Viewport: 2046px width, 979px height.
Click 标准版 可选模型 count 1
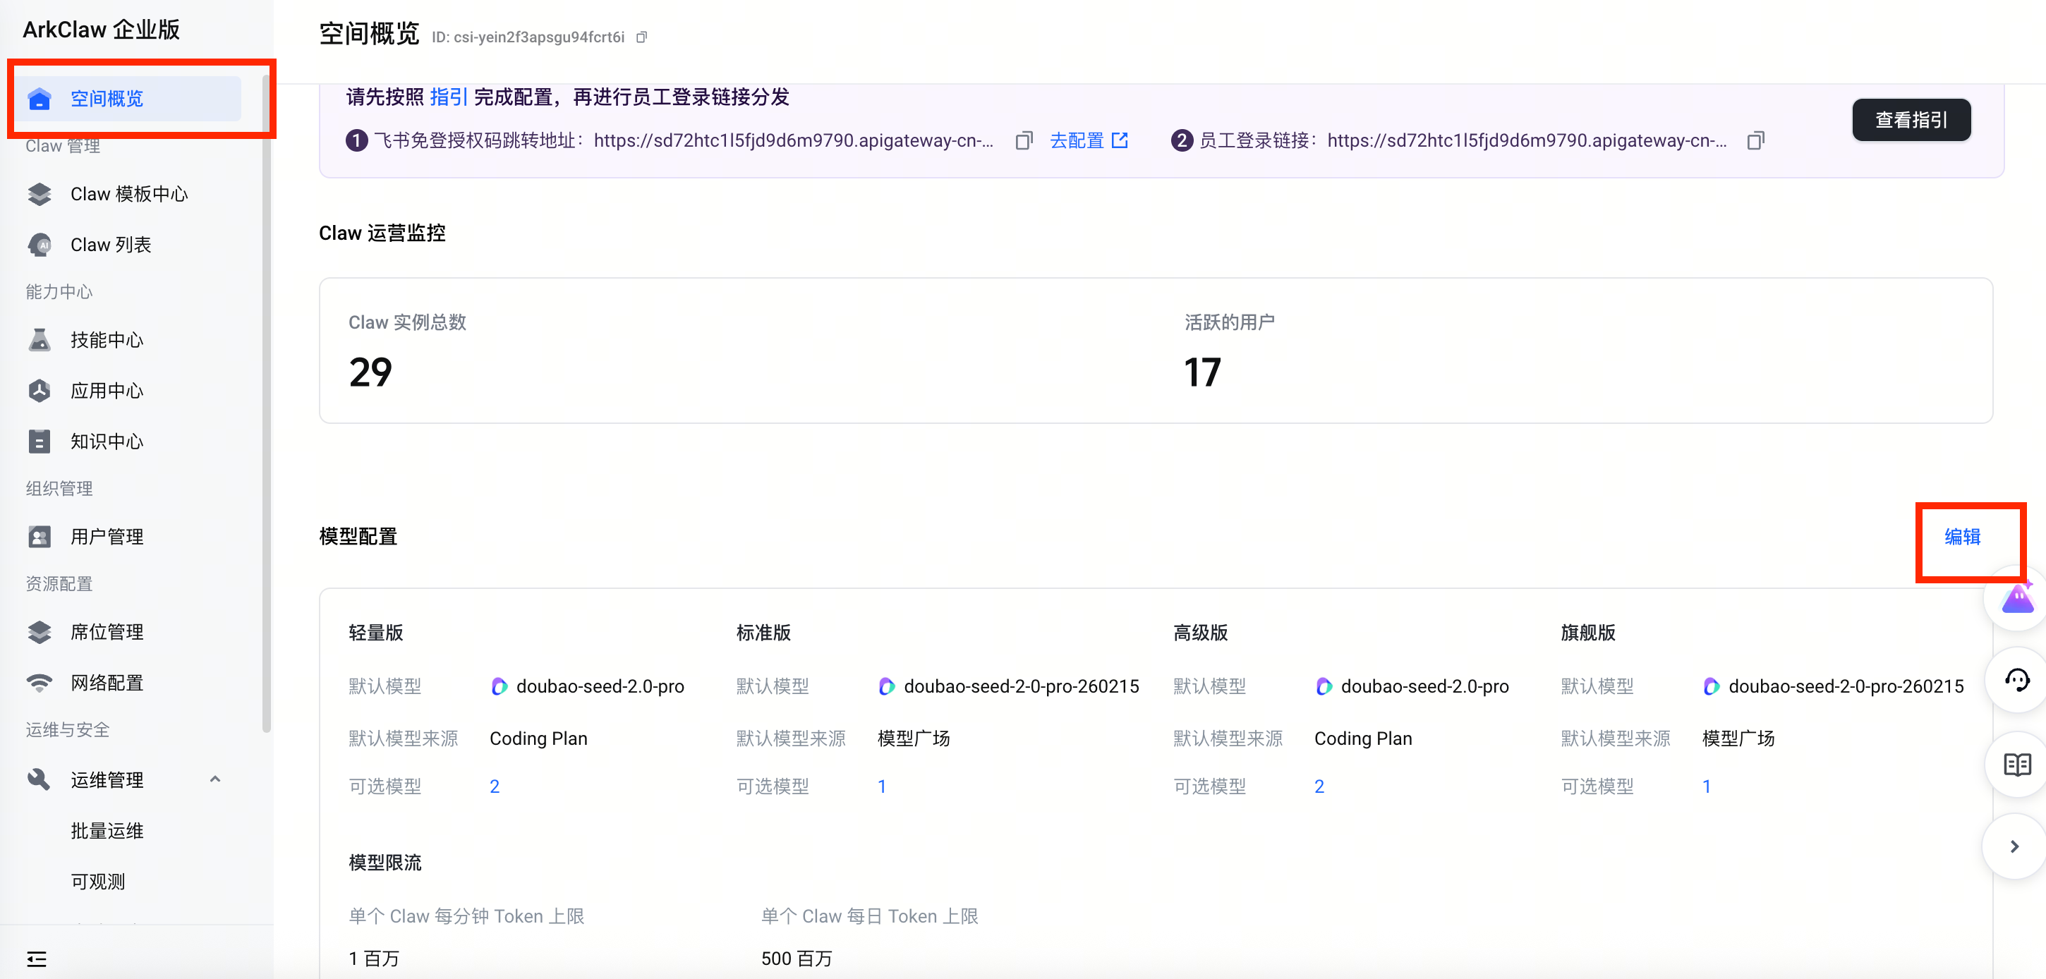[x=882, y=786]
